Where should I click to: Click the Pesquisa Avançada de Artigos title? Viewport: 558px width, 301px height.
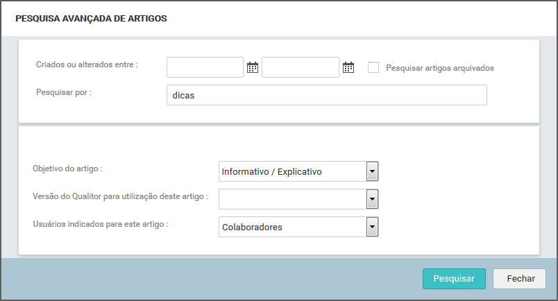pyautogui.click(x=91, y=19)
